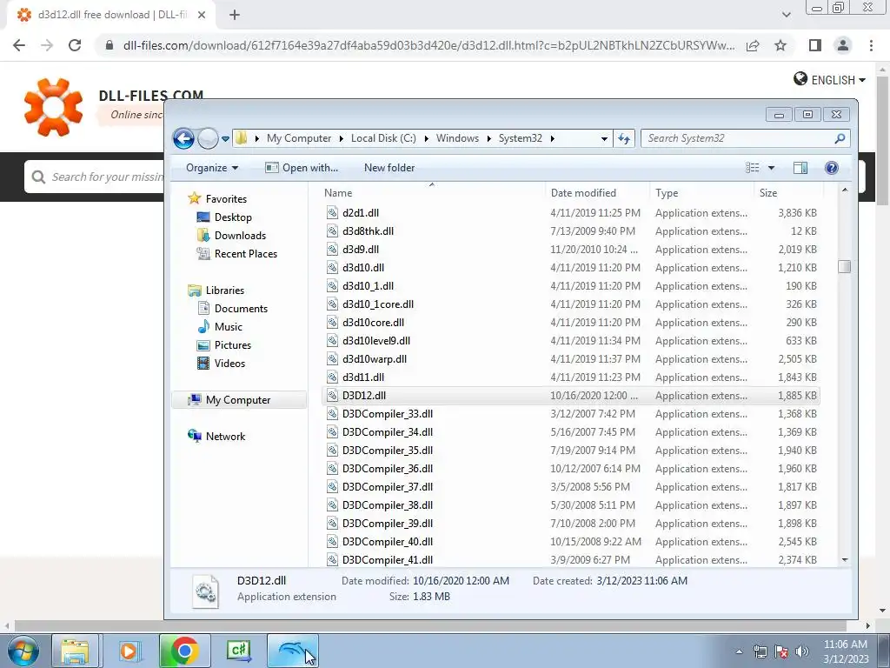Open the Chrome profile icon
Image resolution: width=890 pixels, height=668 pixels.
coord(843,45)
